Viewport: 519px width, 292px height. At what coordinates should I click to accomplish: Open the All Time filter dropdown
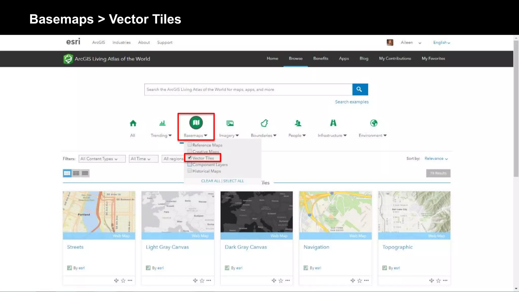point(144,159)
